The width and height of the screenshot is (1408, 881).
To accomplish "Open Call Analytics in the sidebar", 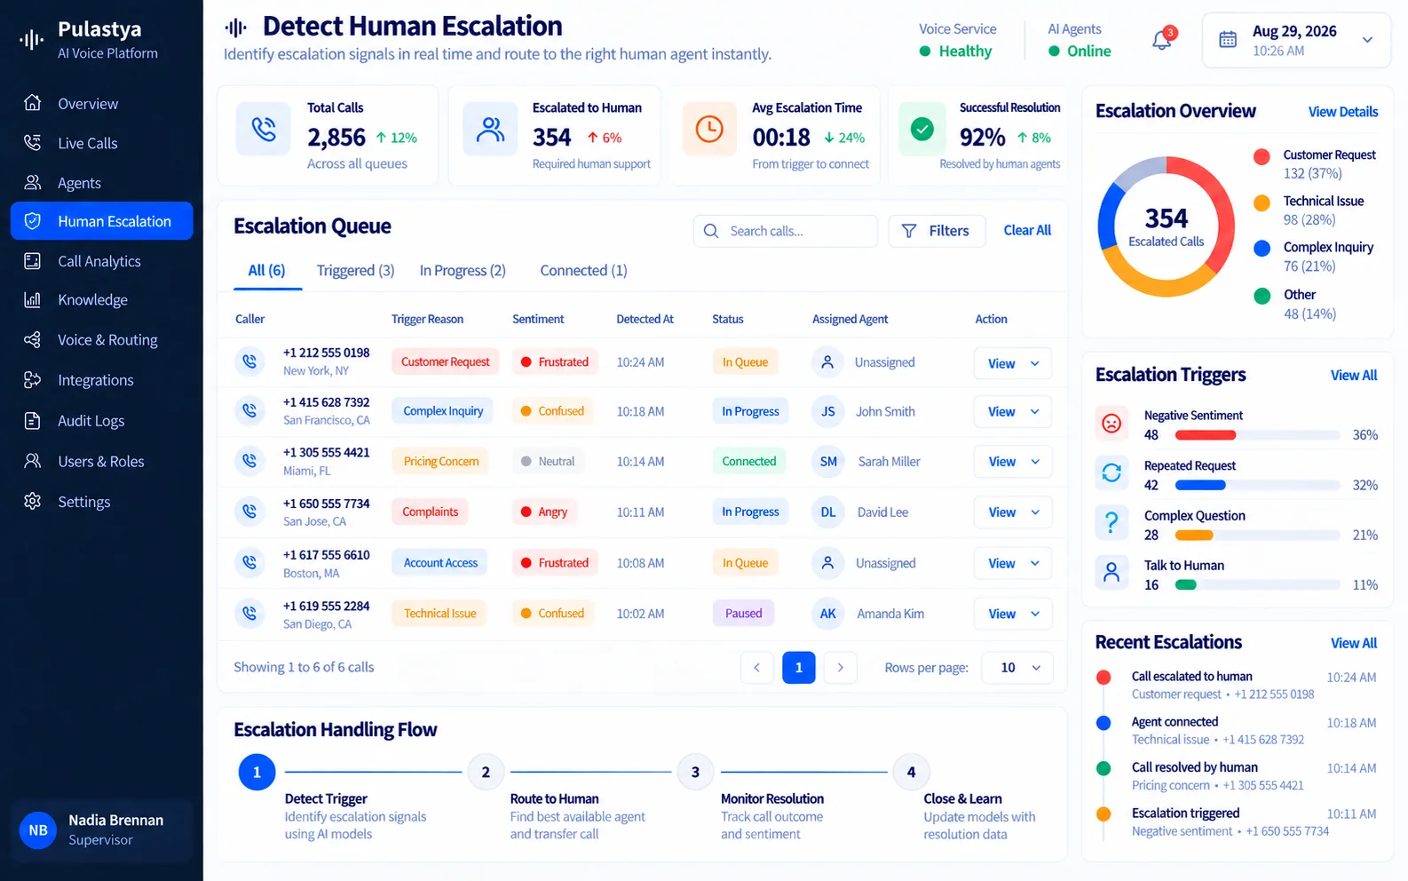I will click(101, 261).
